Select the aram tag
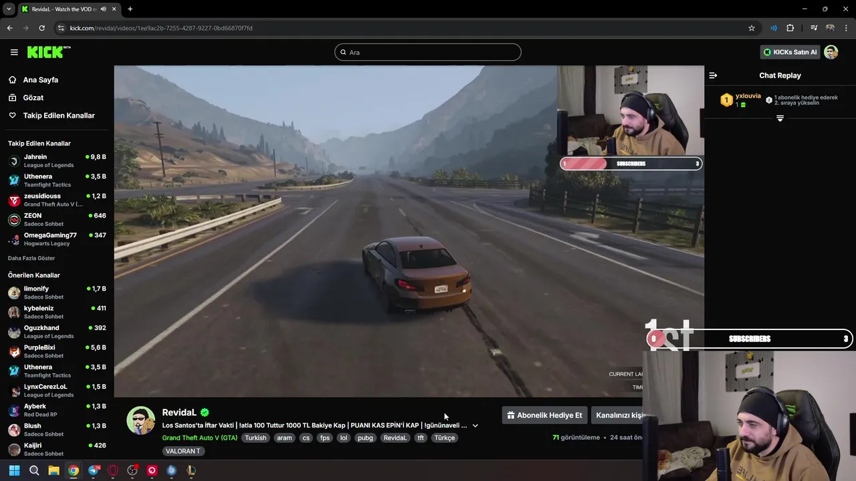The image size is (856, 481). [284, 438]
